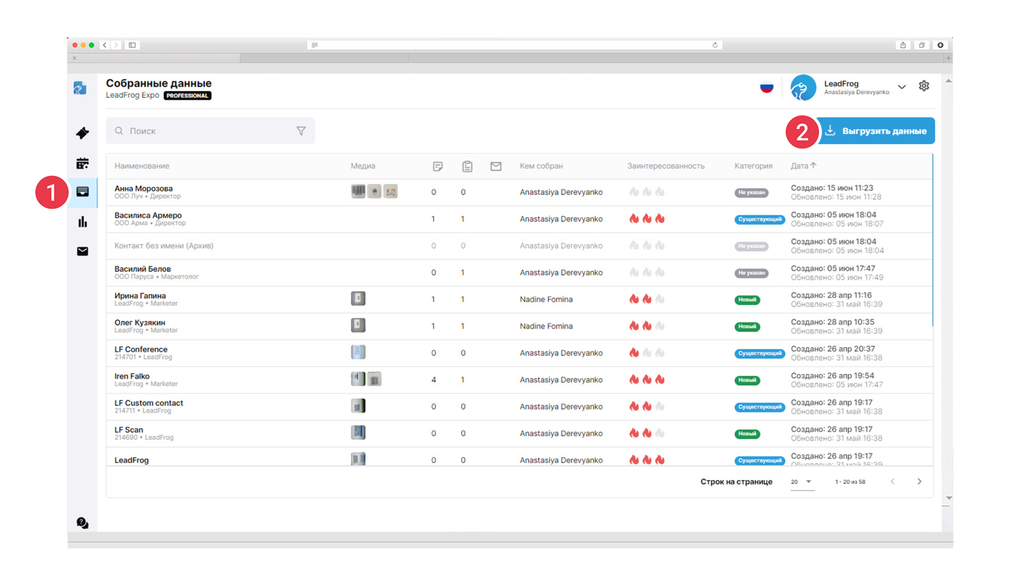Go to next table page arrow
1021x583 pixels.
click(x=919, y=482)
